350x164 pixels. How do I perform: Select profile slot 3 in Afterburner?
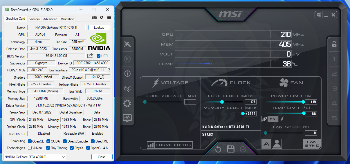(334, 89)
